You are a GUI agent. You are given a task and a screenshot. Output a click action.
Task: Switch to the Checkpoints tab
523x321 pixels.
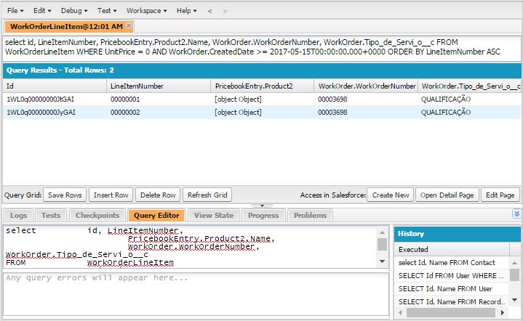(x=97, y=216)
